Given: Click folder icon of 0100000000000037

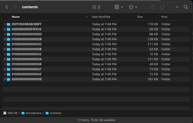Looking at the screenshot, I should point(9,69).
